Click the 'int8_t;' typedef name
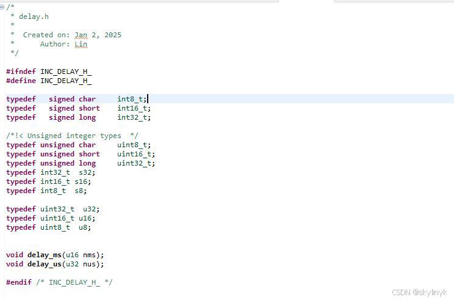The height and width of the screenshot is (300, 454). tap(132, 99)
